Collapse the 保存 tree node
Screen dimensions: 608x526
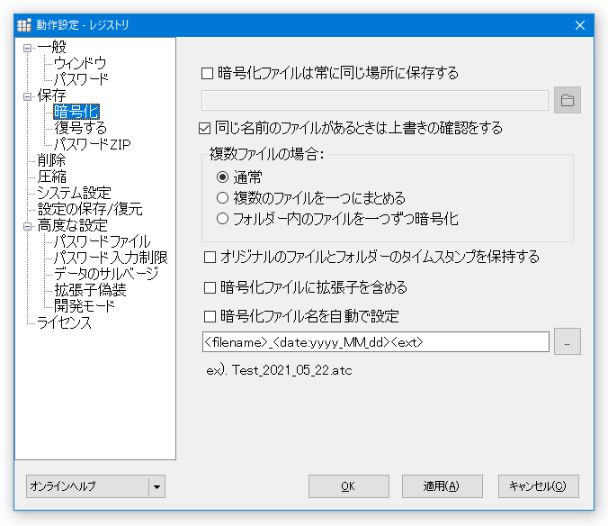[x=27, y=96]
